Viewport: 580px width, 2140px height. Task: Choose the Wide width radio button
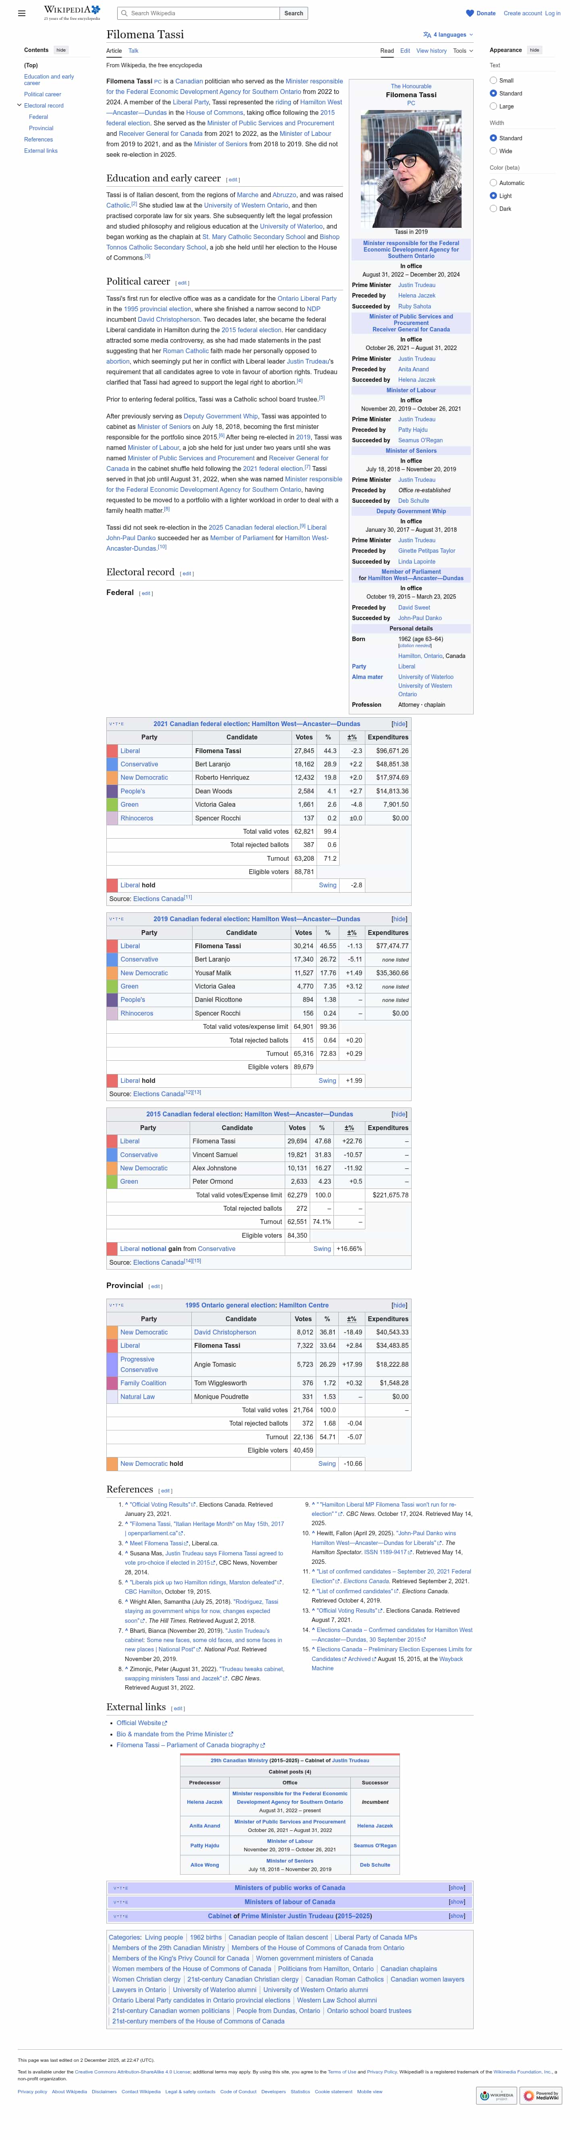coord(493,151)
